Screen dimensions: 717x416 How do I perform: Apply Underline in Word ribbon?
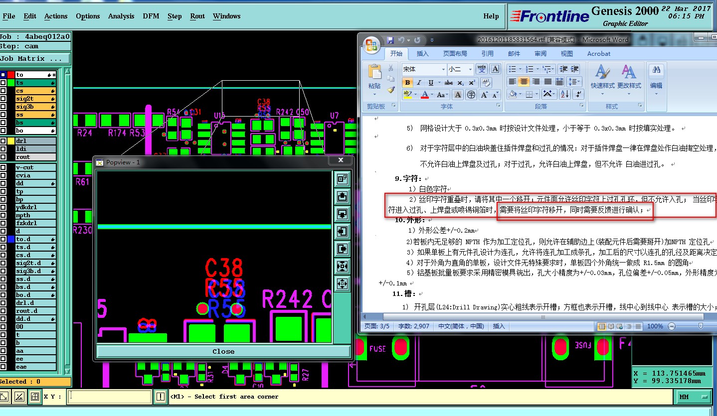coord(431,83)
